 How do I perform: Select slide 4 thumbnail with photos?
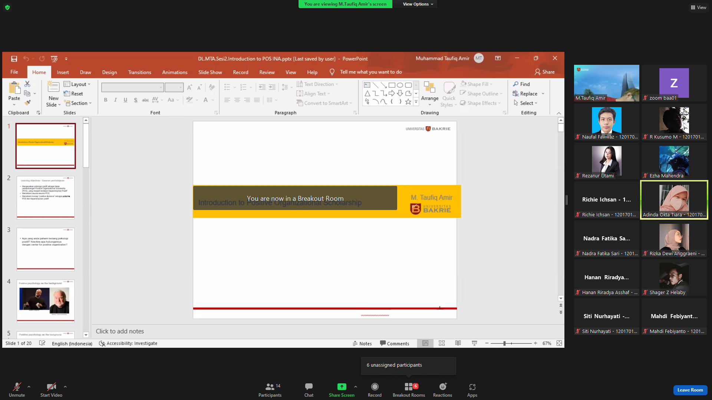point(46,301)
